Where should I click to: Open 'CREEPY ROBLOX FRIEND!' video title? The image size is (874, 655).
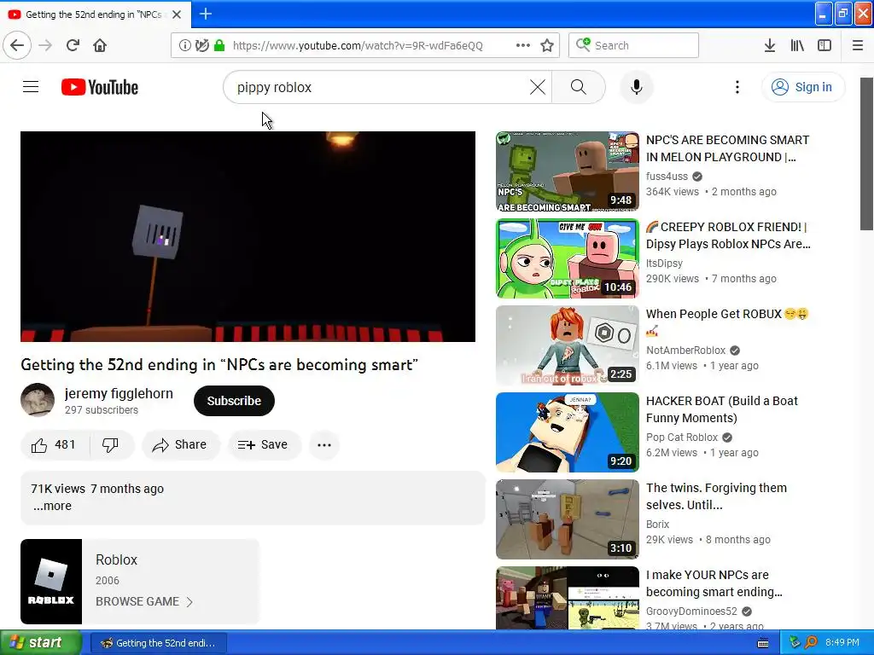[x=728, y=235]
